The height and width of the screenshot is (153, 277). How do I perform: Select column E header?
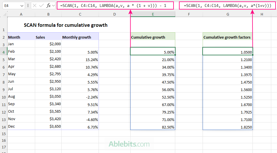pyautogui.click(x=153, y=14)
